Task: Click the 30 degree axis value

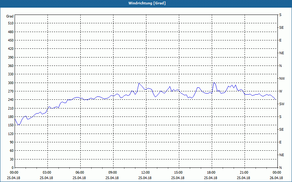Action: 12,159
